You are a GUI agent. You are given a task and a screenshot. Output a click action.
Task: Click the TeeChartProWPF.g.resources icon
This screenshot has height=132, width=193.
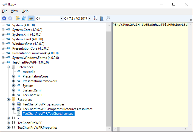click(19, 104)
